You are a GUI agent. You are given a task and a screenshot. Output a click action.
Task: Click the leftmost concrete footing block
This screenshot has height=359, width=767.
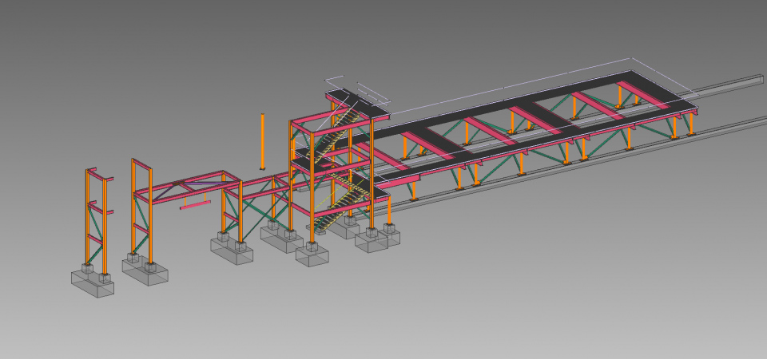(x=92, y=282)
